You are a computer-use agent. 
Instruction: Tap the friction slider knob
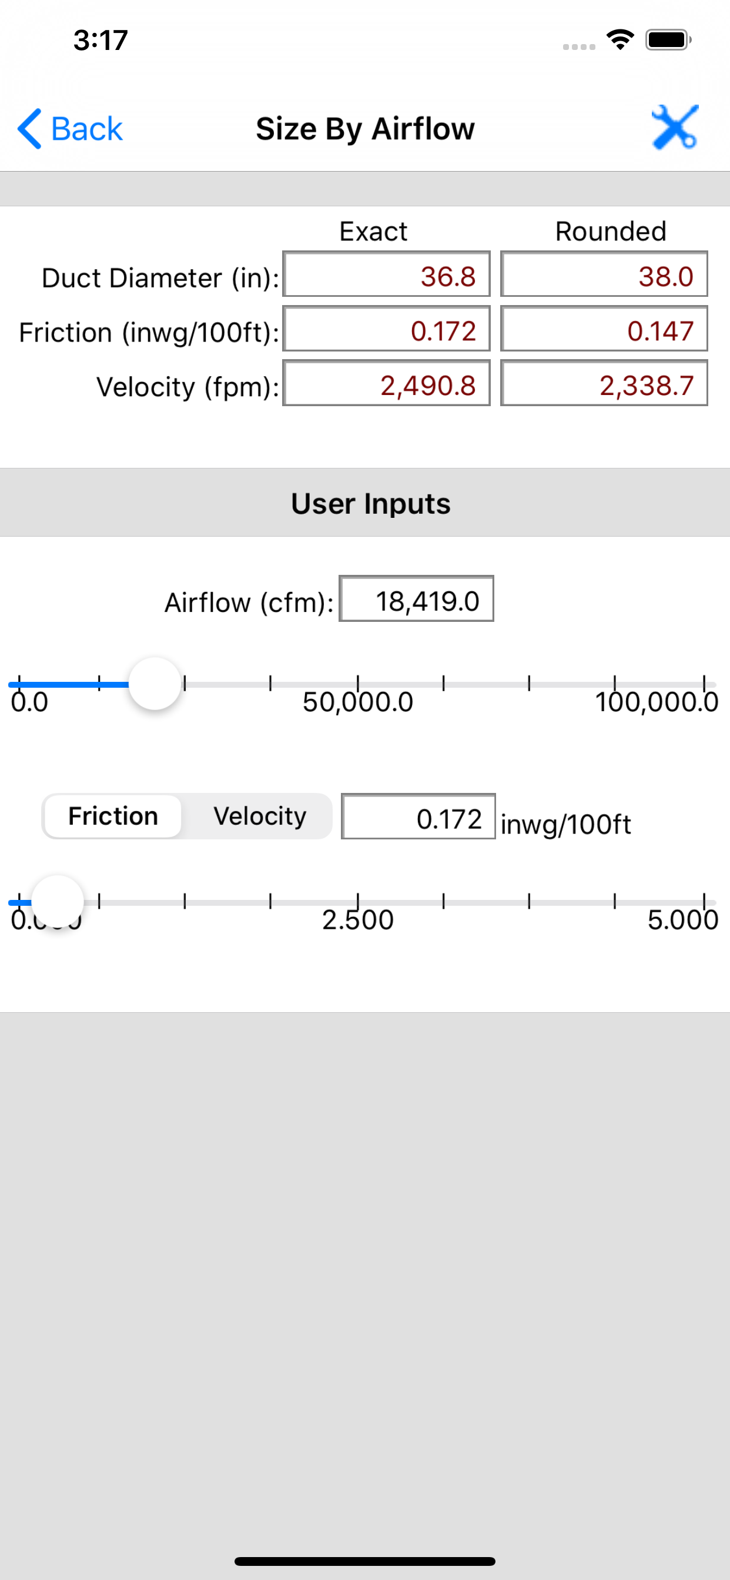[x=57, y=902]
